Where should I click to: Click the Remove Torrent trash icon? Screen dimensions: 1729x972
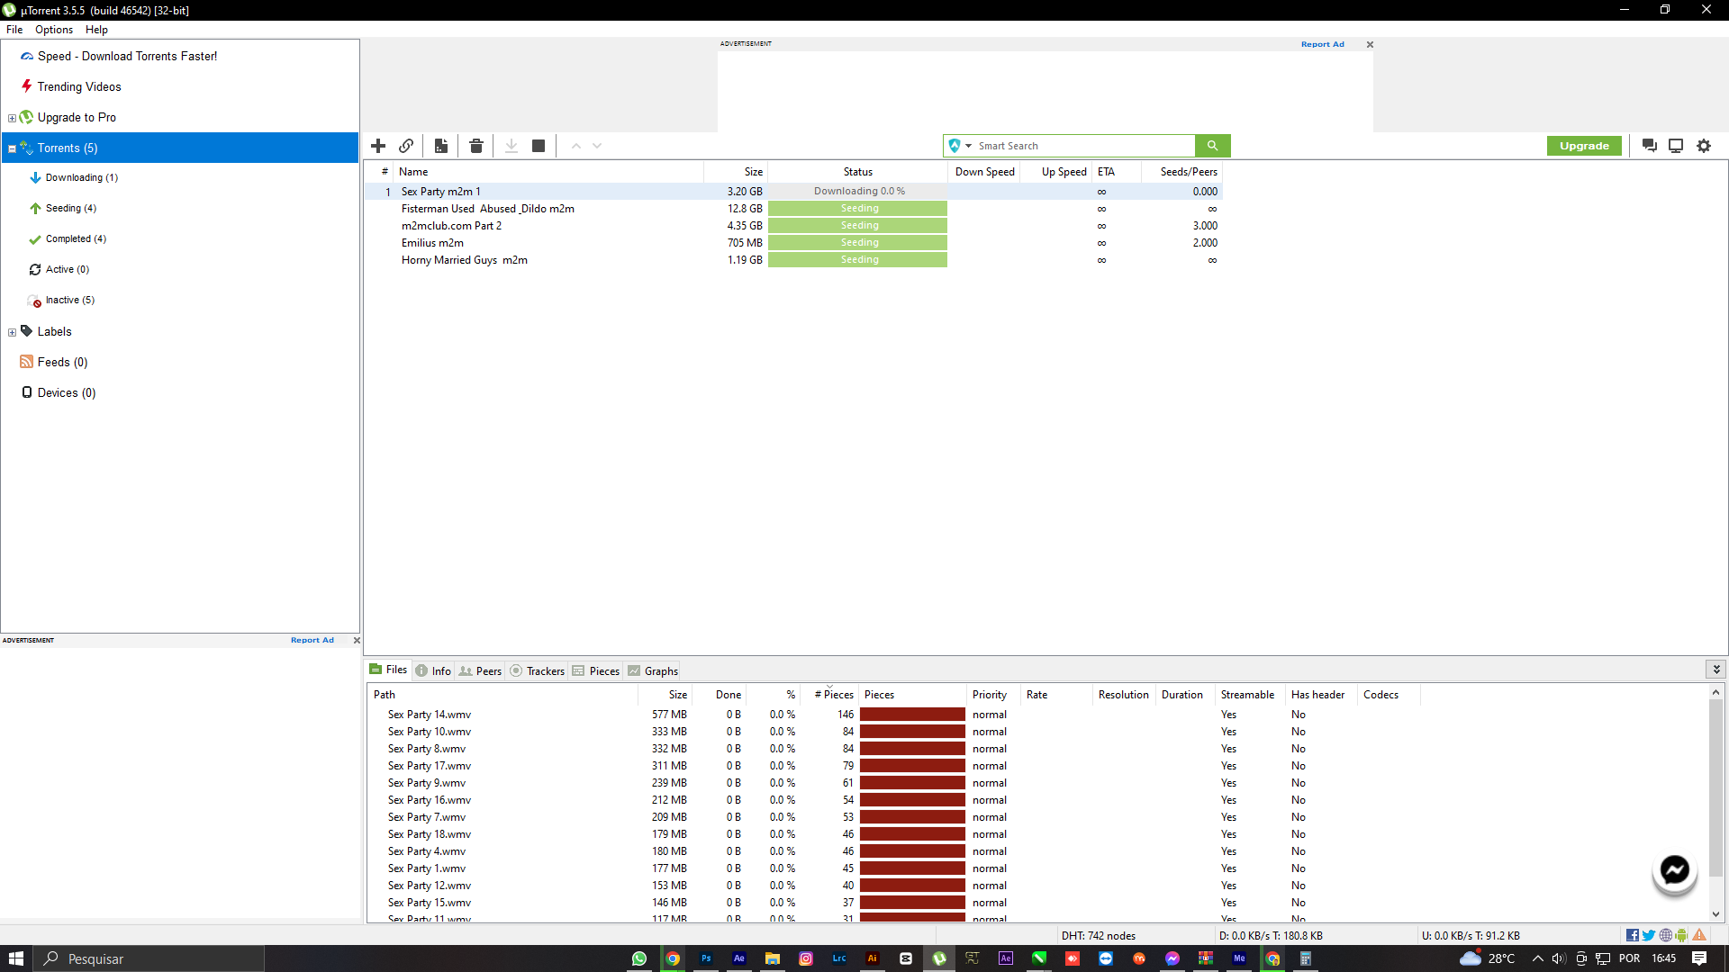click(476, 146)
